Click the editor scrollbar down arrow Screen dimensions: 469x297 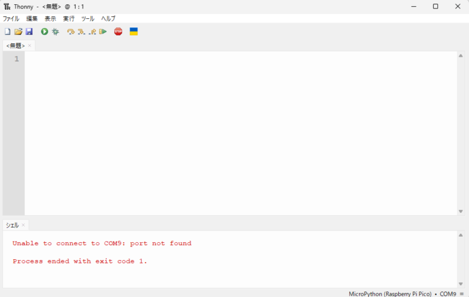[460, 211]
